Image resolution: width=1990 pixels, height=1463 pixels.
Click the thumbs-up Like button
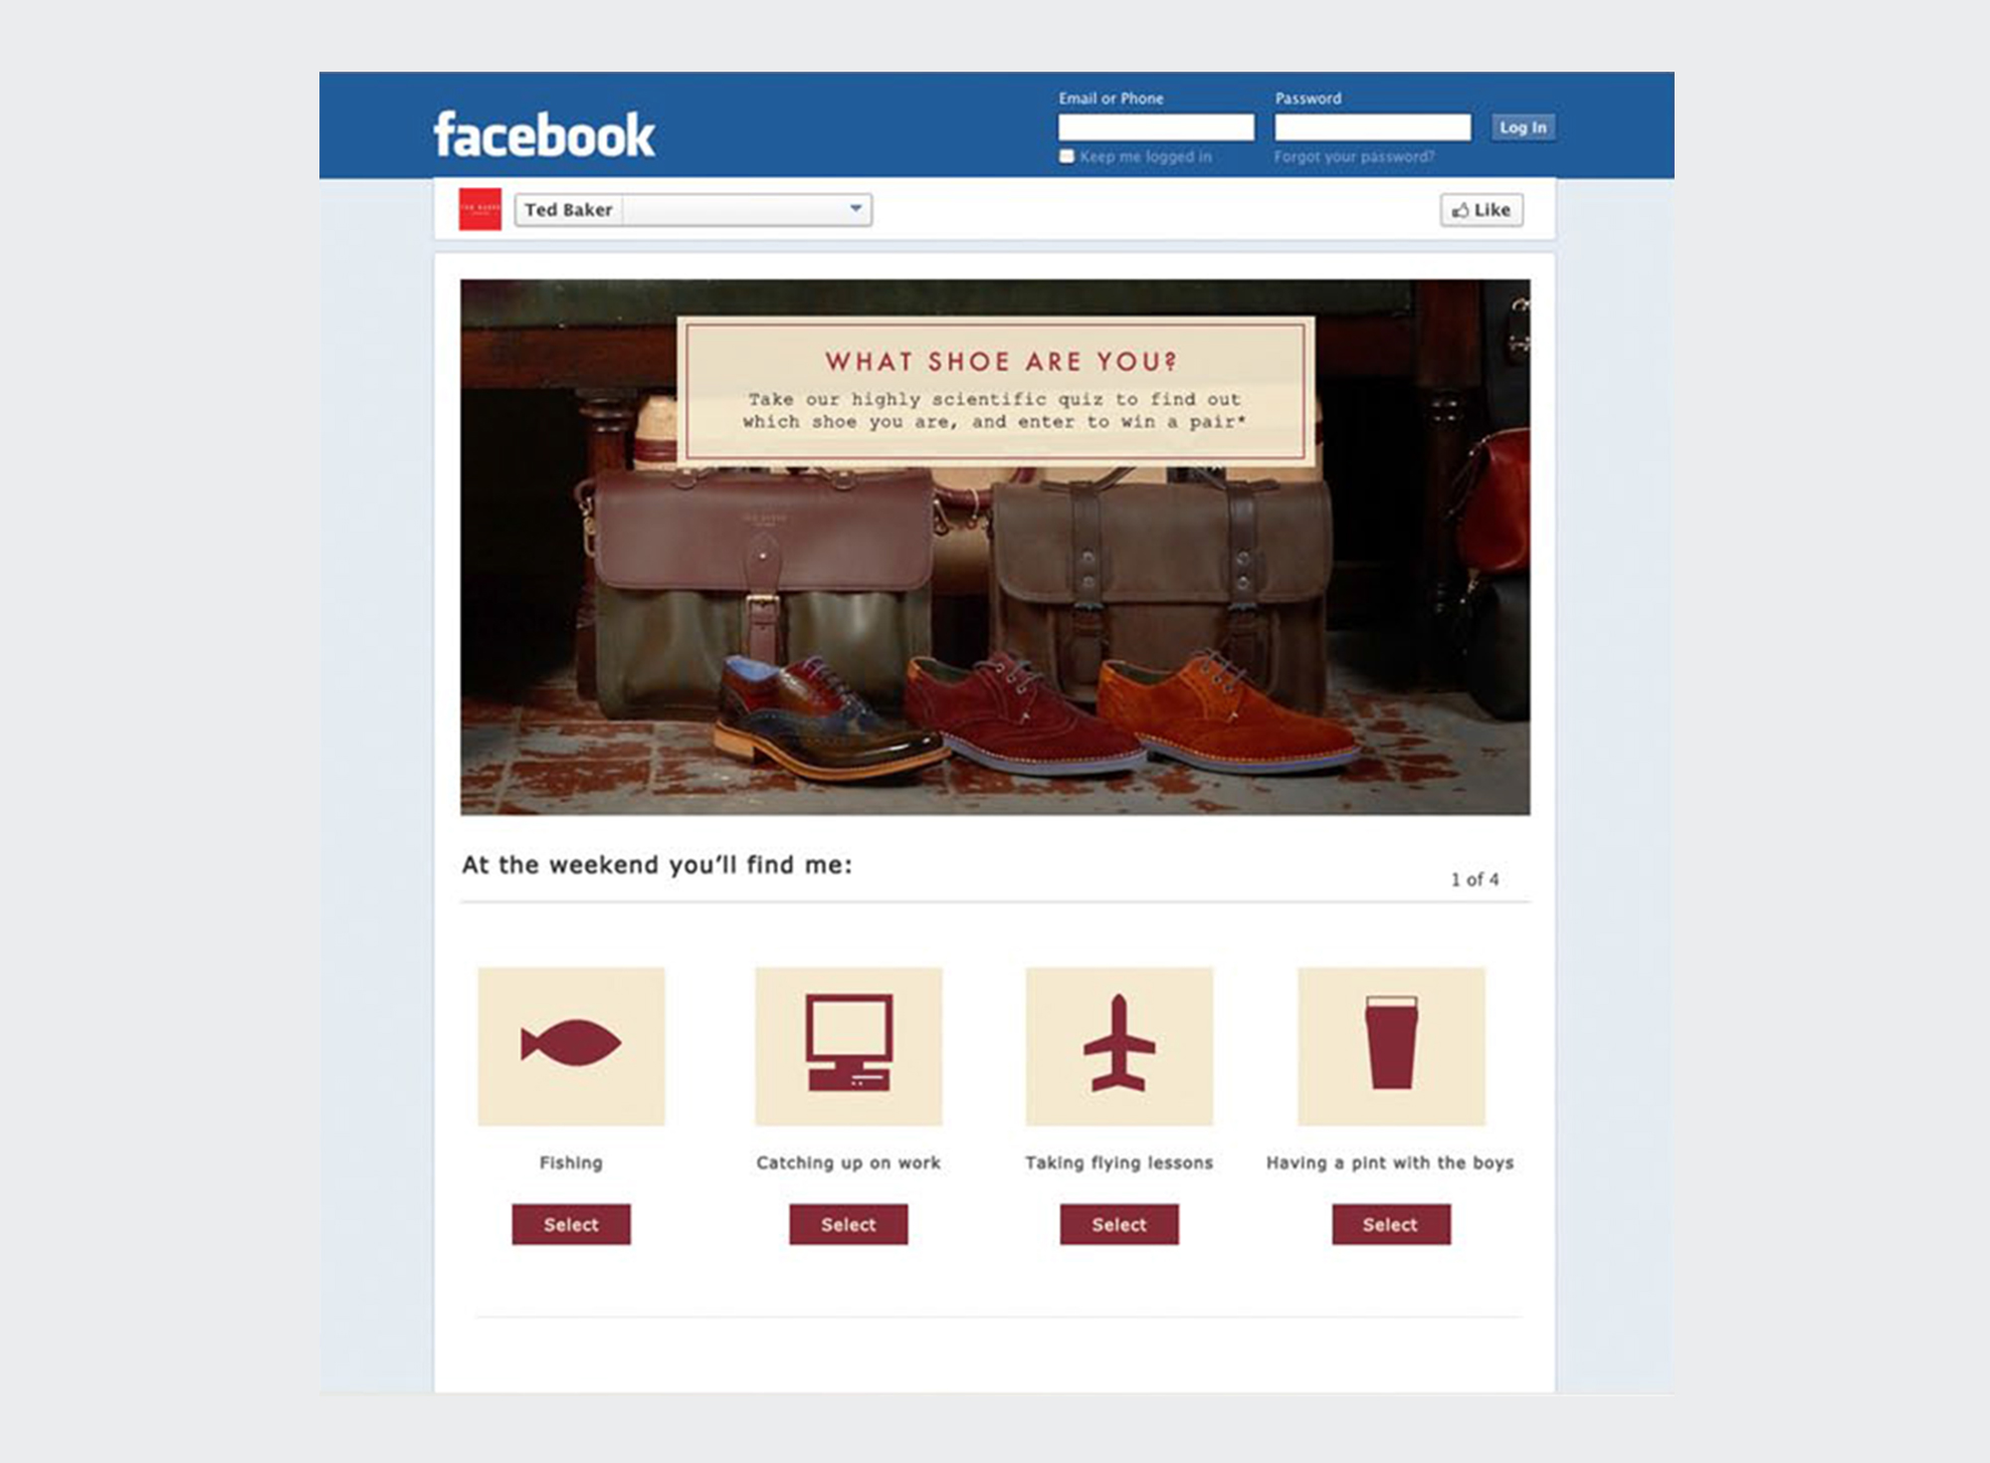[1482, 210]
